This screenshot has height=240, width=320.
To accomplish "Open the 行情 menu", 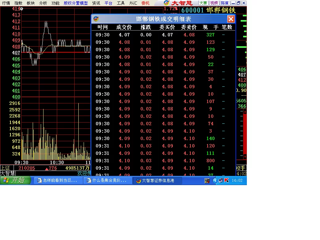I will point(6,3).
